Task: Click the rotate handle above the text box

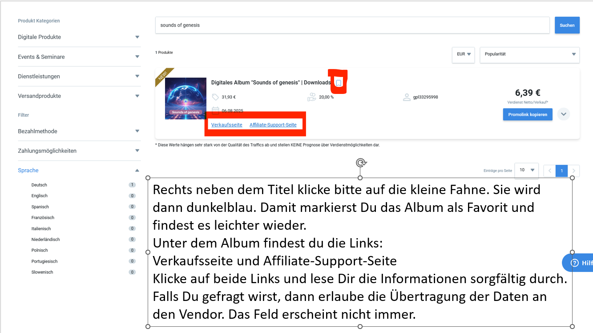Action: point(360,162)
